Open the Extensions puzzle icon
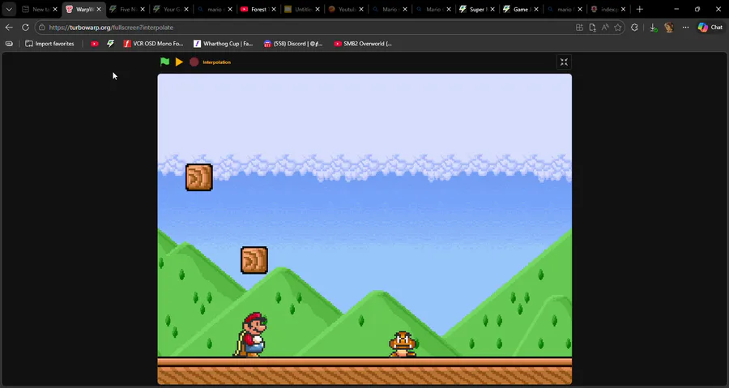Image resolution: width=729 pixels, height=388 pixels. (634, 28)
